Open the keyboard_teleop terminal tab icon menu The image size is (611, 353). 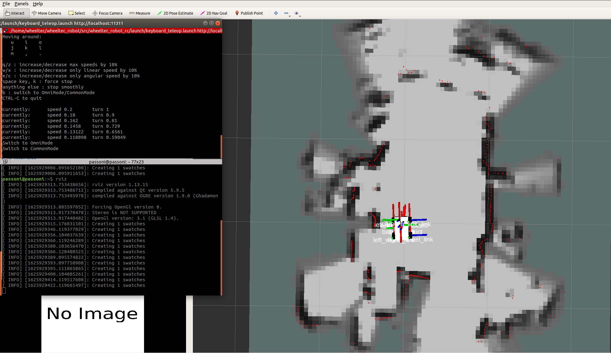[x=5, y=30]
